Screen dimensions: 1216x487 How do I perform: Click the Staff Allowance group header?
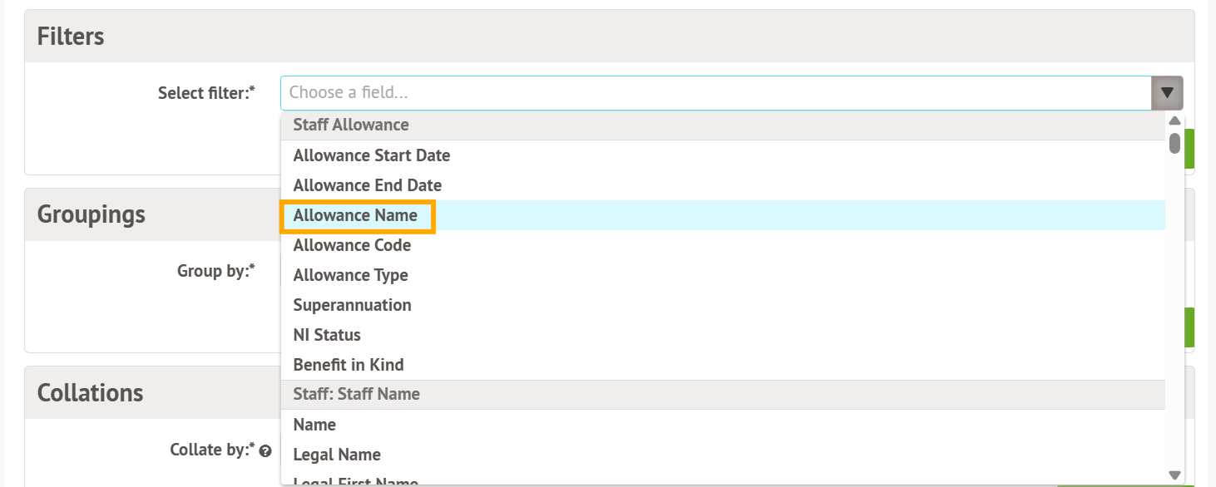point(351,125)
